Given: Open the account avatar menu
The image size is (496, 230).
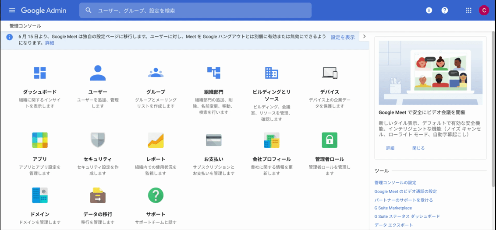Looking at the screenshot, I should click(484, 10).
